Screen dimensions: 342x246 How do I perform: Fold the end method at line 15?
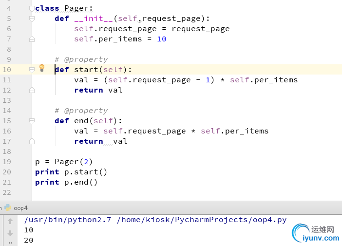point(32,121)
